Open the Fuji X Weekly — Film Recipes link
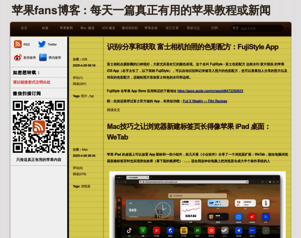The height and width of the screenshot is (238, 301). (x=205, y=101)
